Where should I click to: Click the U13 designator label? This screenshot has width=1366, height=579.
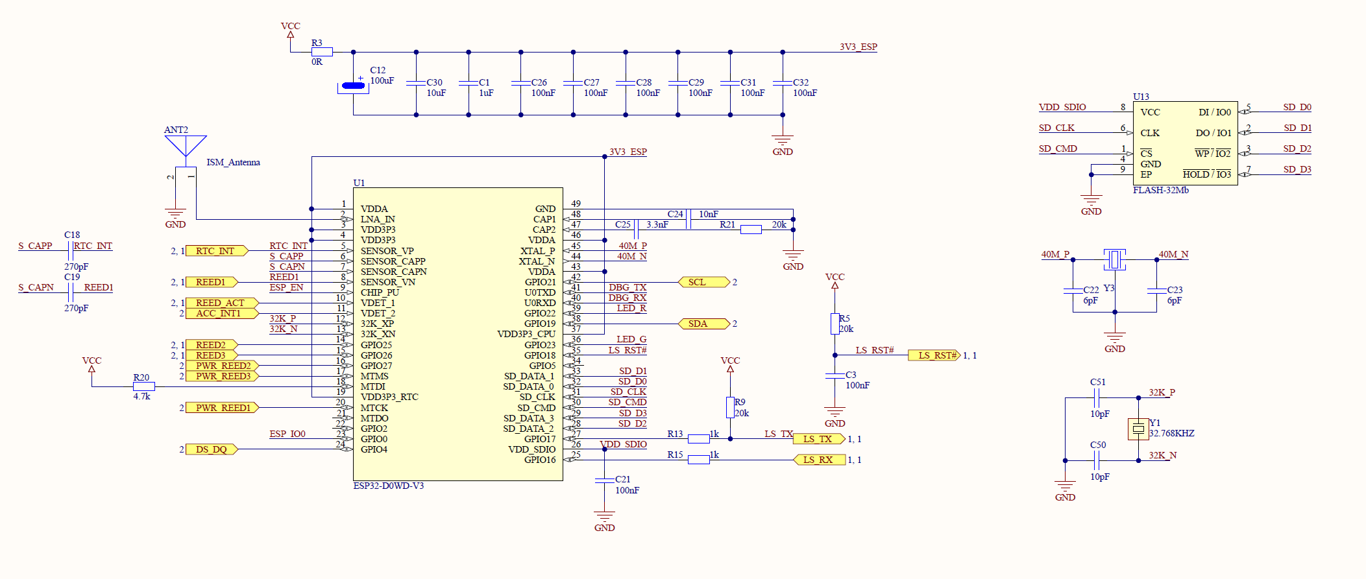[1141, 97]
